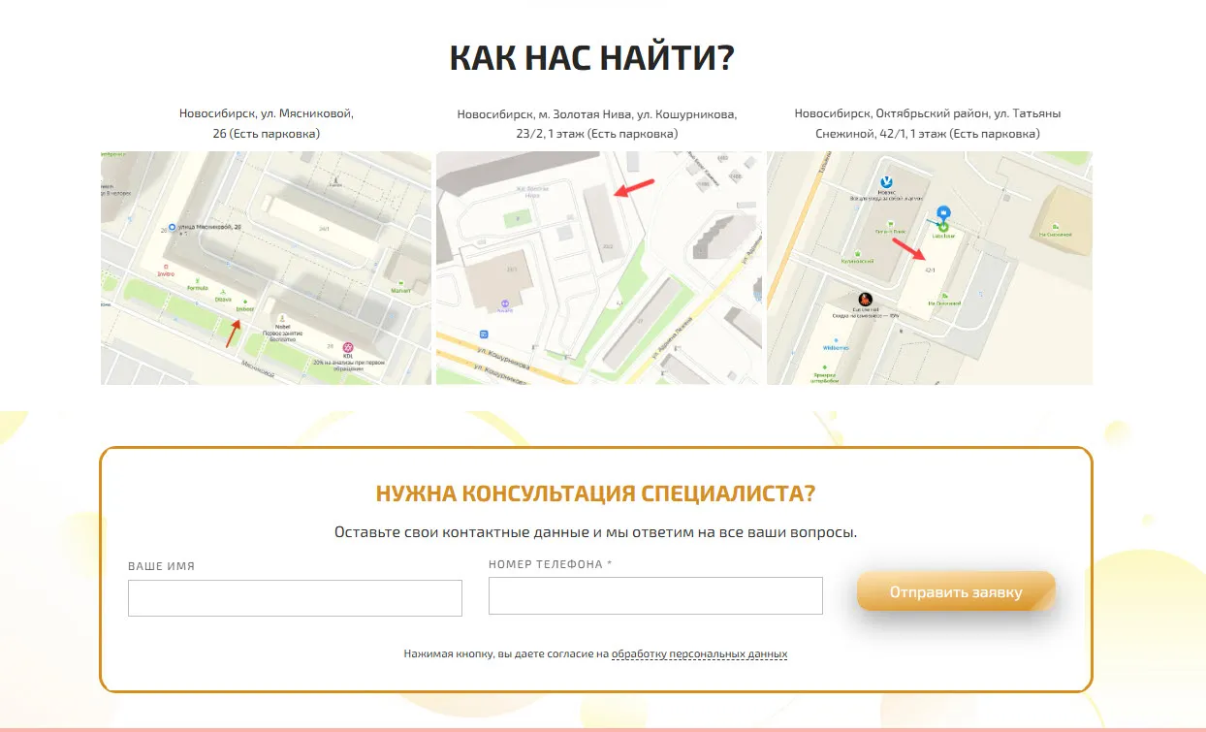The height and width of the screenshot is (732, 1206).
Task: Click the blue Новэкс store icon
Action: tap(885, 181)
